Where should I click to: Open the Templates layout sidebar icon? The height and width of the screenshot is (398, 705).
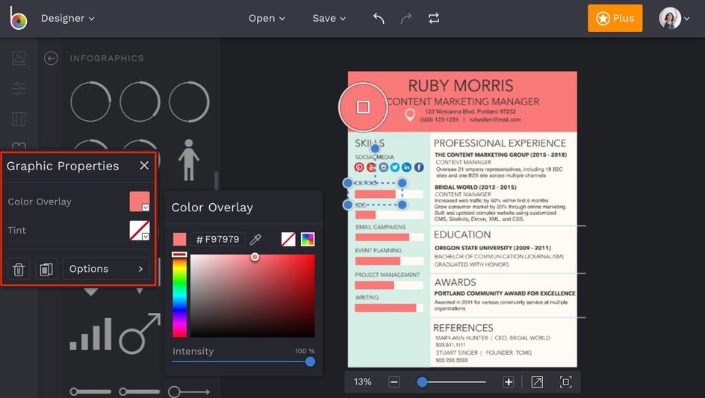(x=19, y=119)
